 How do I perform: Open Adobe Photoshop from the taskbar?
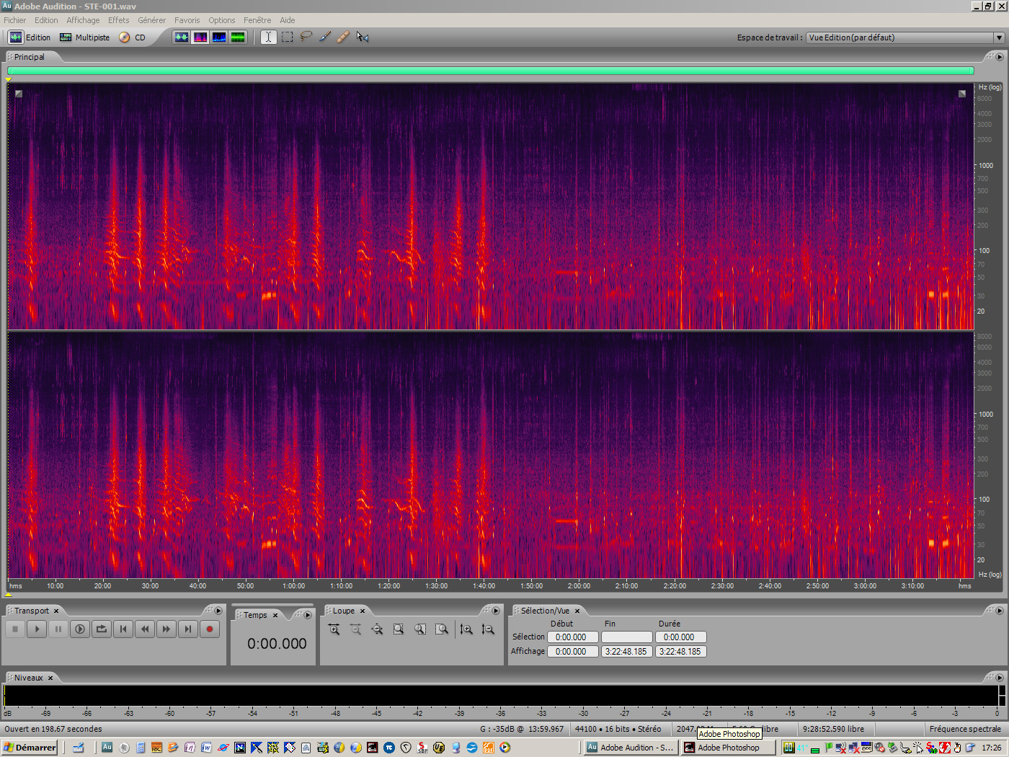[x=728, y=748]
